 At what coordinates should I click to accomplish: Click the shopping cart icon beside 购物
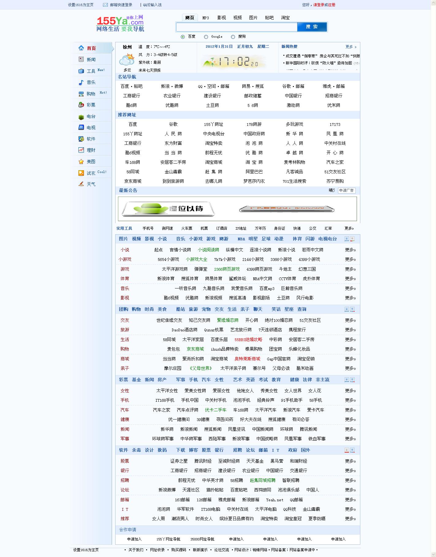coord(81,94)
